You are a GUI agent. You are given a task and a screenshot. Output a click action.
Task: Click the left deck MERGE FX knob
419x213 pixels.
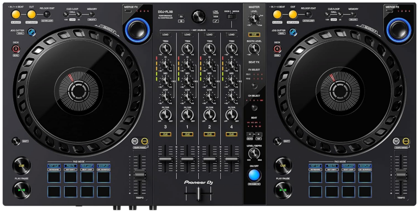[x=137, y=30]
